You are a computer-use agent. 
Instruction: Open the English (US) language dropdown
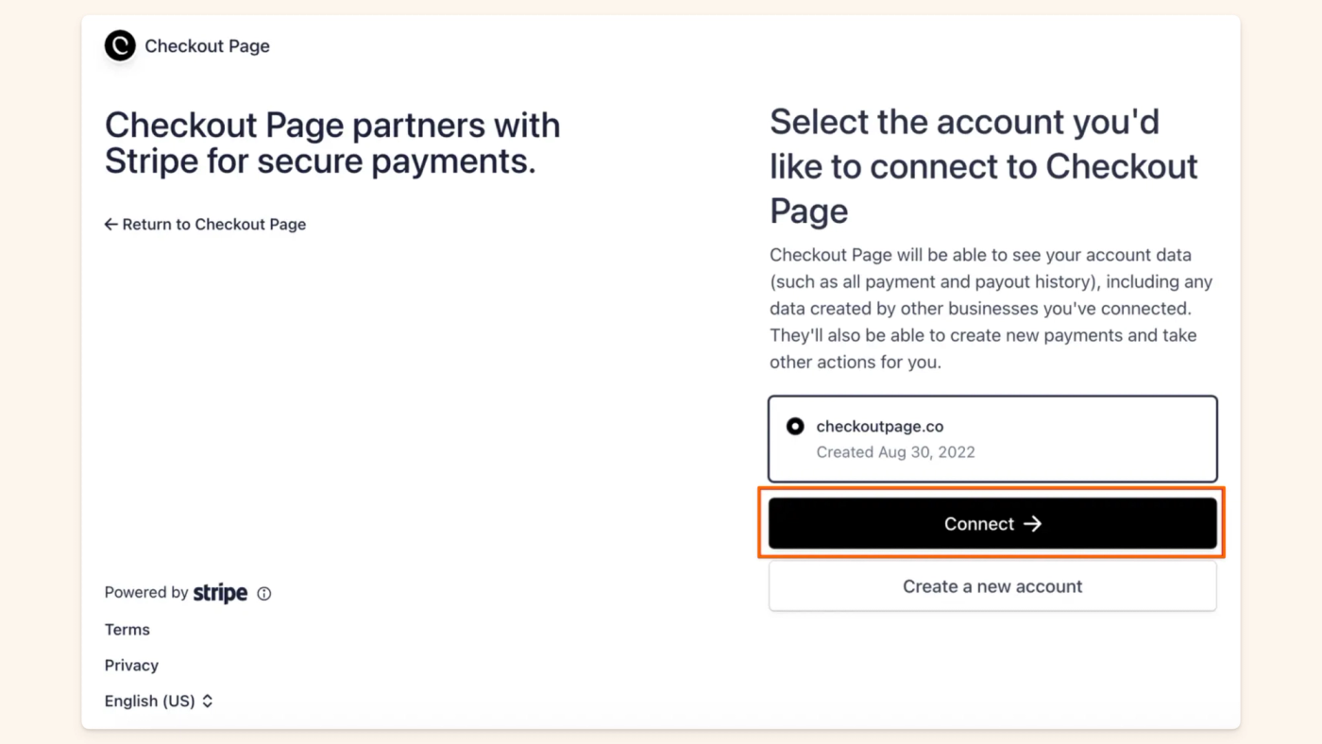coord(150,701)
